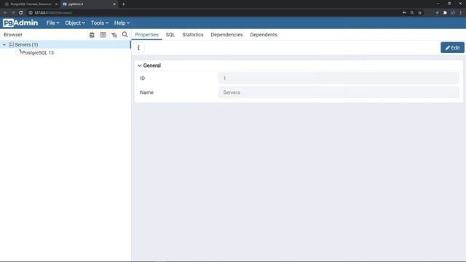
Task: Open the Tools menu
Action: [100, 23]
